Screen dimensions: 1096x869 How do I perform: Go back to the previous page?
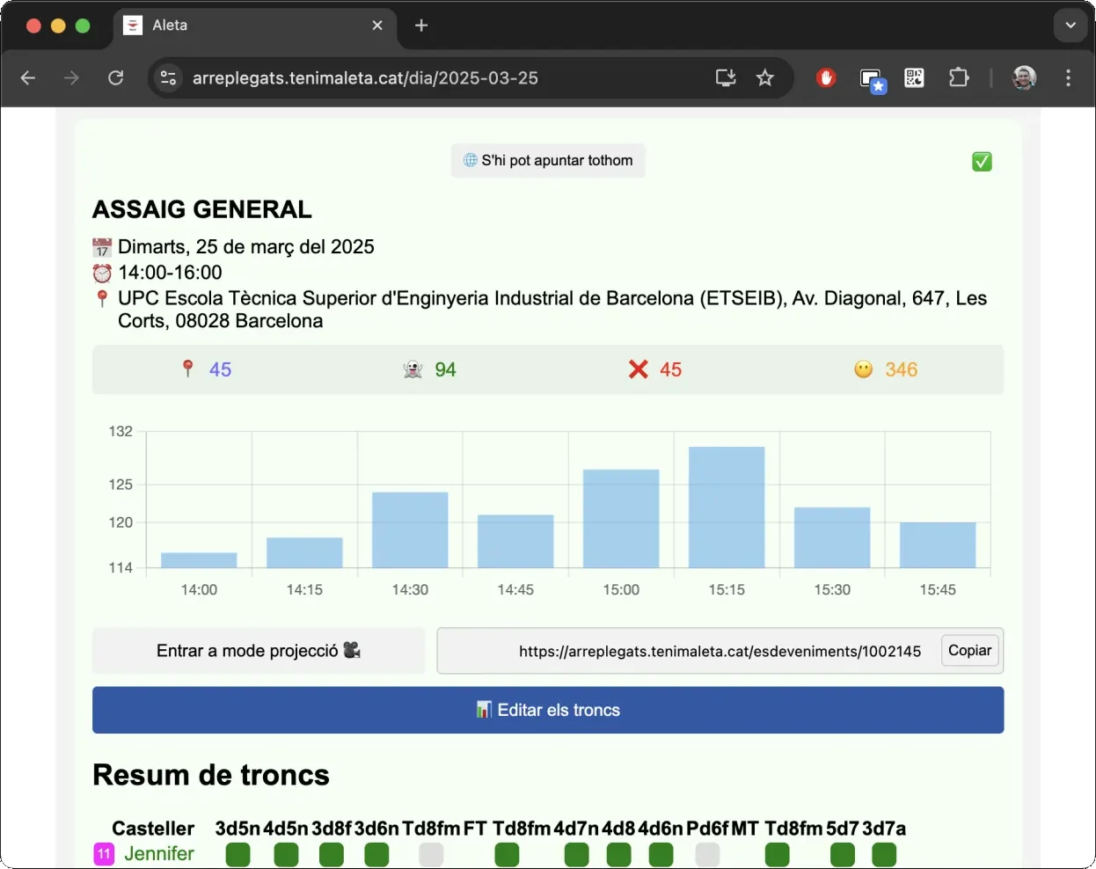point(28,78)
